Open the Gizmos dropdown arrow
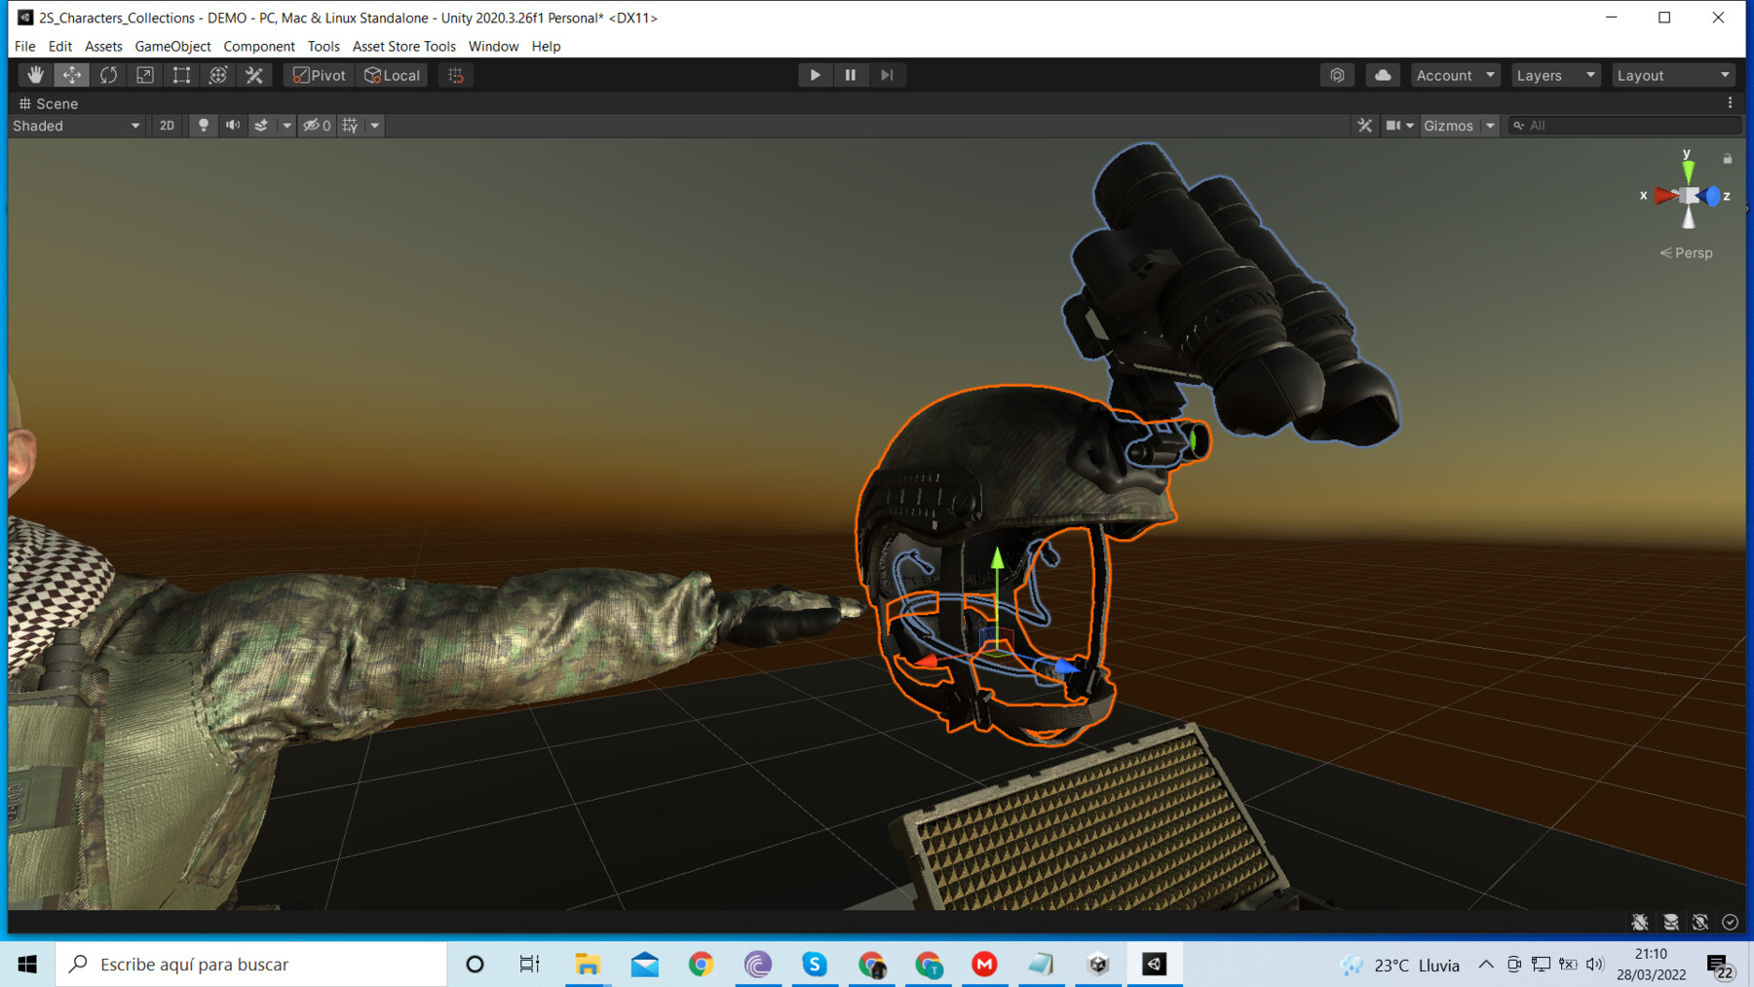The width and height of the screenshot is (1754, 987). click(1490, 126)
